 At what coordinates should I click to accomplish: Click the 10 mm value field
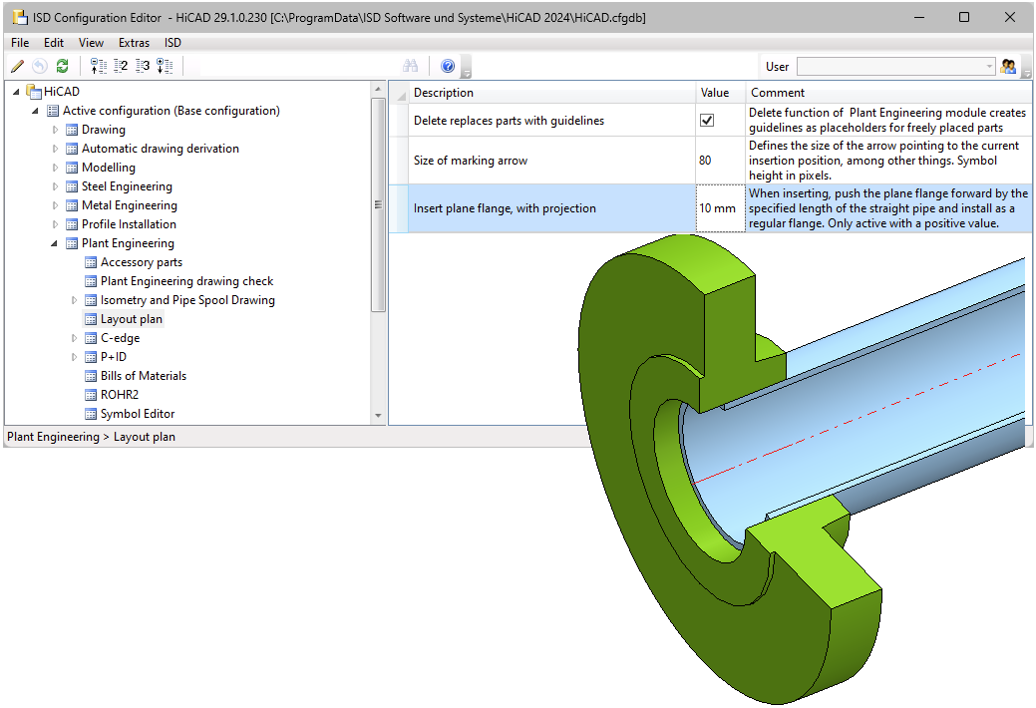pos(718,208)
